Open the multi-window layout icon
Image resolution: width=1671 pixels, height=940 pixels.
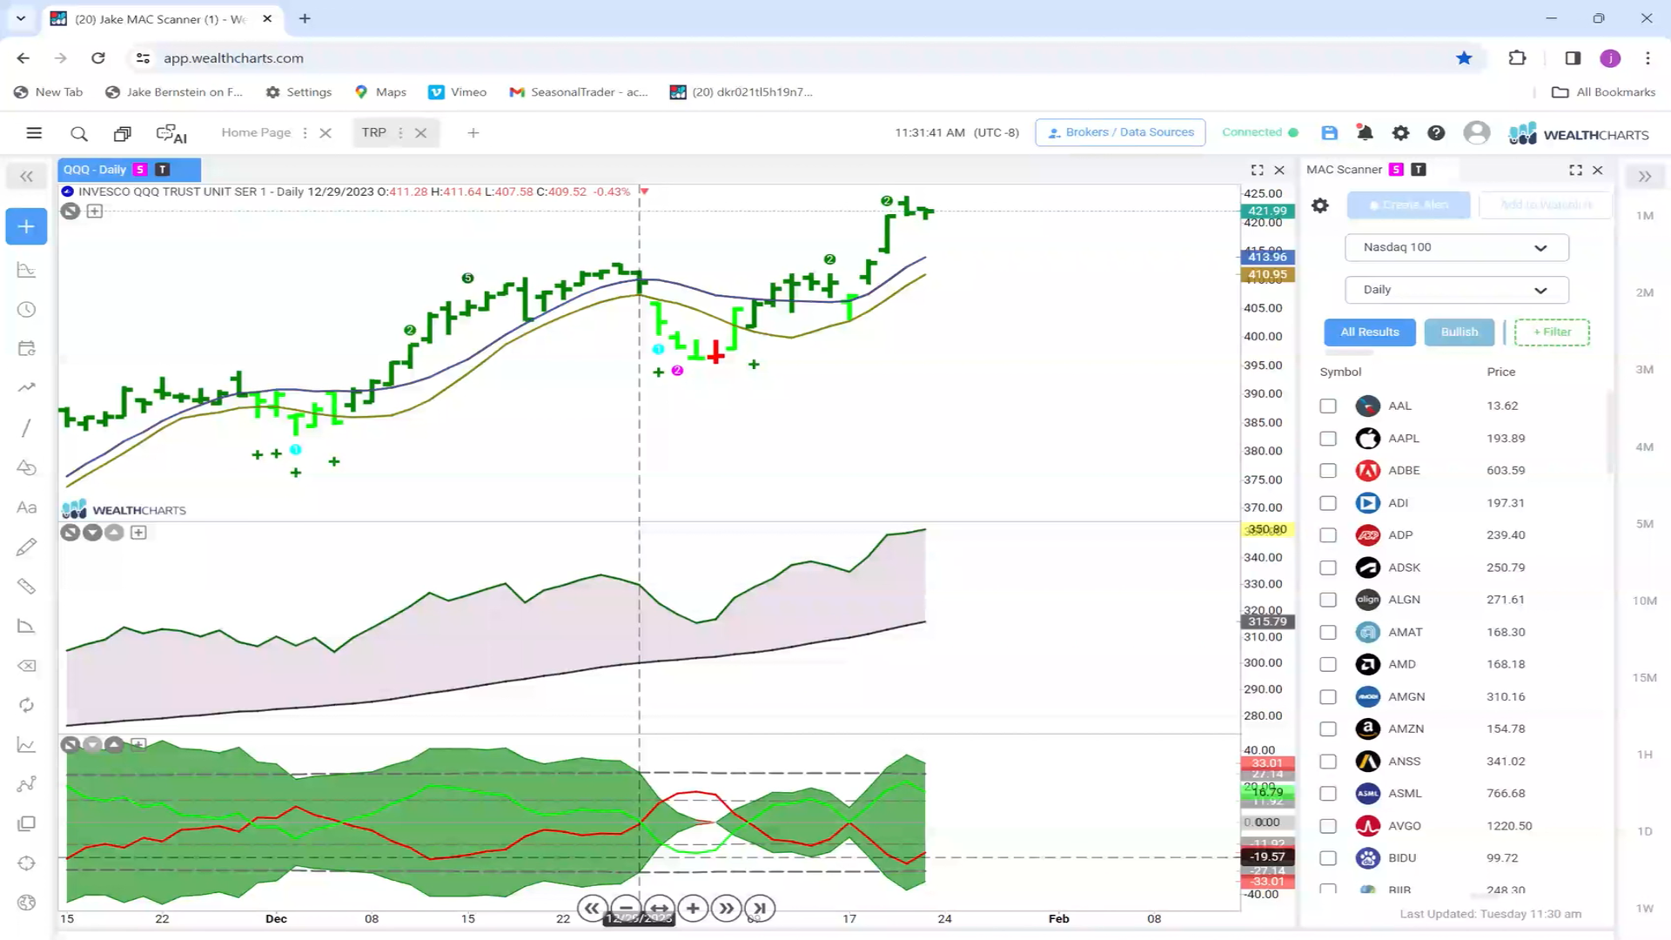coord(123,133)
